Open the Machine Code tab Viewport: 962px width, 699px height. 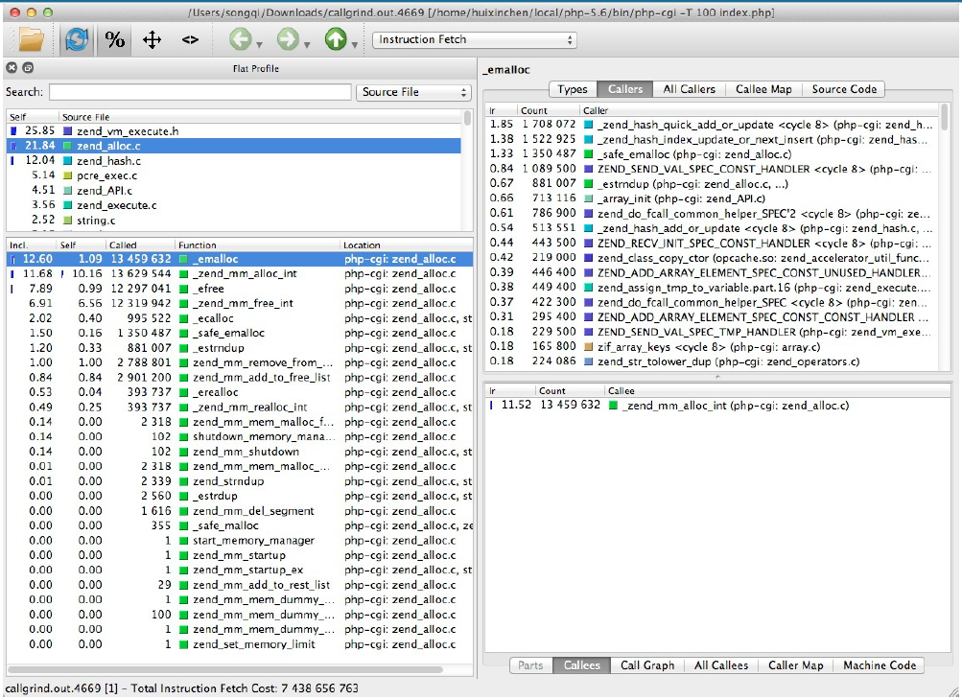(x=880, y=665)
